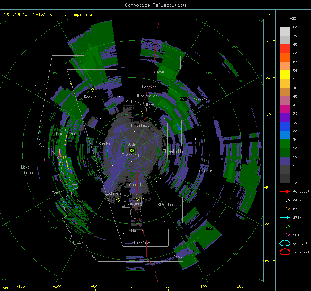
Task: Select the magenta 39-42 dBZ swatch
Action: click(285, 109)
